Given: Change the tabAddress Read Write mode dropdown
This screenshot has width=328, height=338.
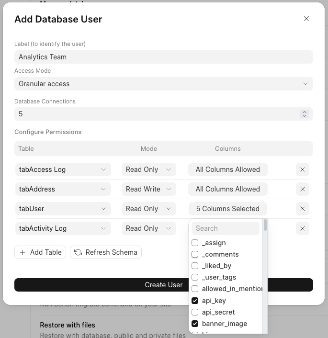Looking at the screenshot, I should [148, 189].
